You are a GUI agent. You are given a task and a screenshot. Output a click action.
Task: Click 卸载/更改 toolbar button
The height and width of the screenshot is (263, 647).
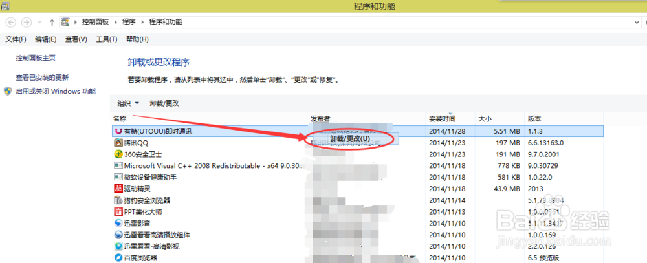coord(164,103)
